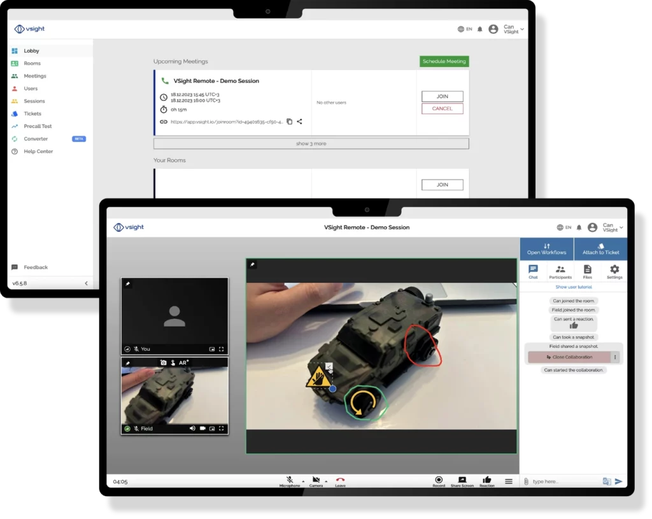Toggle Field participant speaker volume

pos(192,429)
